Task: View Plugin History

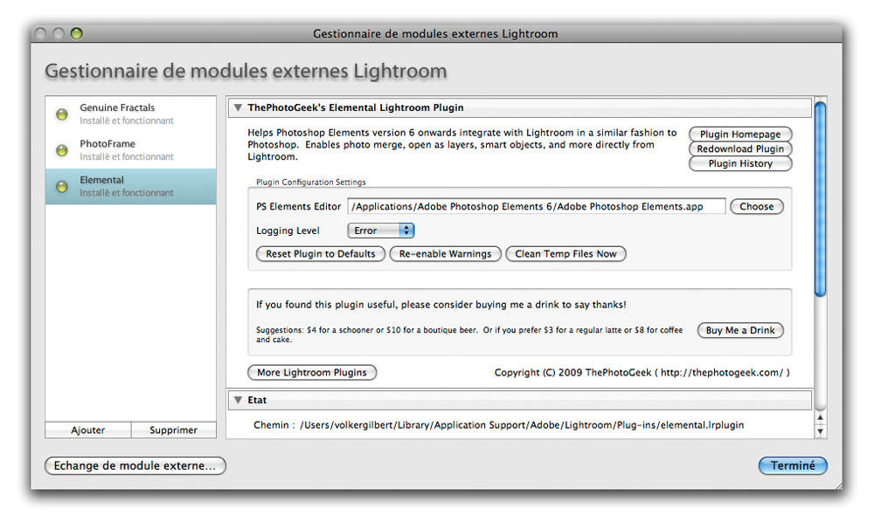Action: (x=740, y=163)
